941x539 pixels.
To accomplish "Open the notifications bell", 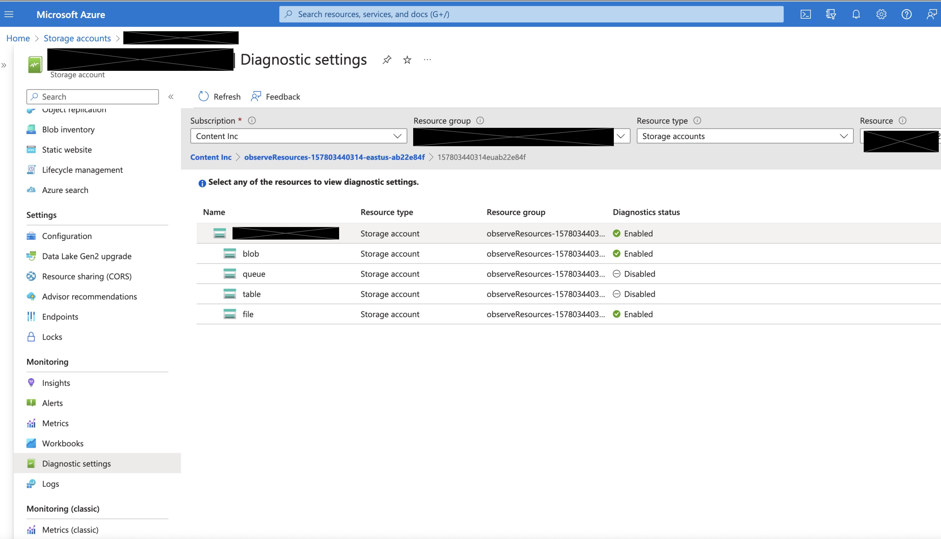I will pyautogui.click(x=856, y=14).
